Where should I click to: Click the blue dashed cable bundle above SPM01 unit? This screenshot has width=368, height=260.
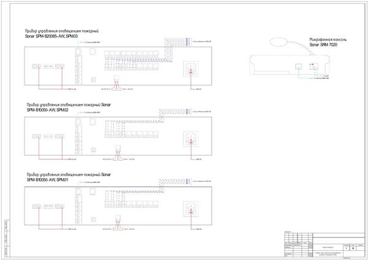point(175,182)
